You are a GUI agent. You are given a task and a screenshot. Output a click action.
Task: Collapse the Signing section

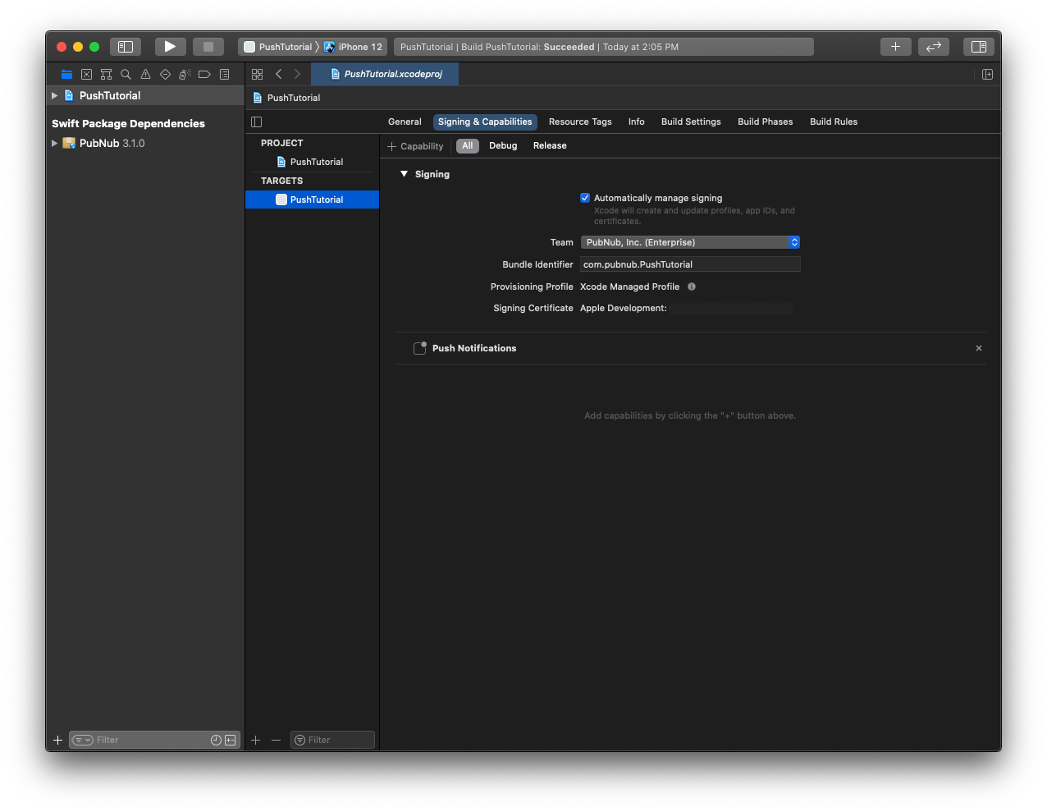click(404, 174)
